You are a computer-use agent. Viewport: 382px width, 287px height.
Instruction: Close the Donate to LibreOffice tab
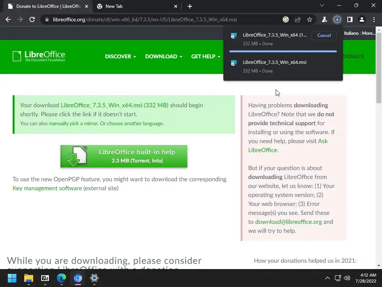[87, 7]
